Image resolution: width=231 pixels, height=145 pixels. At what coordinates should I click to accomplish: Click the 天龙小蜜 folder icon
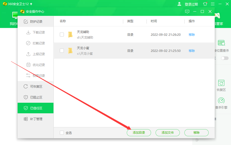pos(70,51)
